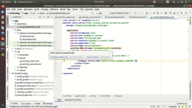Screen dimensions: 192x108
Task: Switch to the Merged Manifest tab
Action: [x=73, y=100]
